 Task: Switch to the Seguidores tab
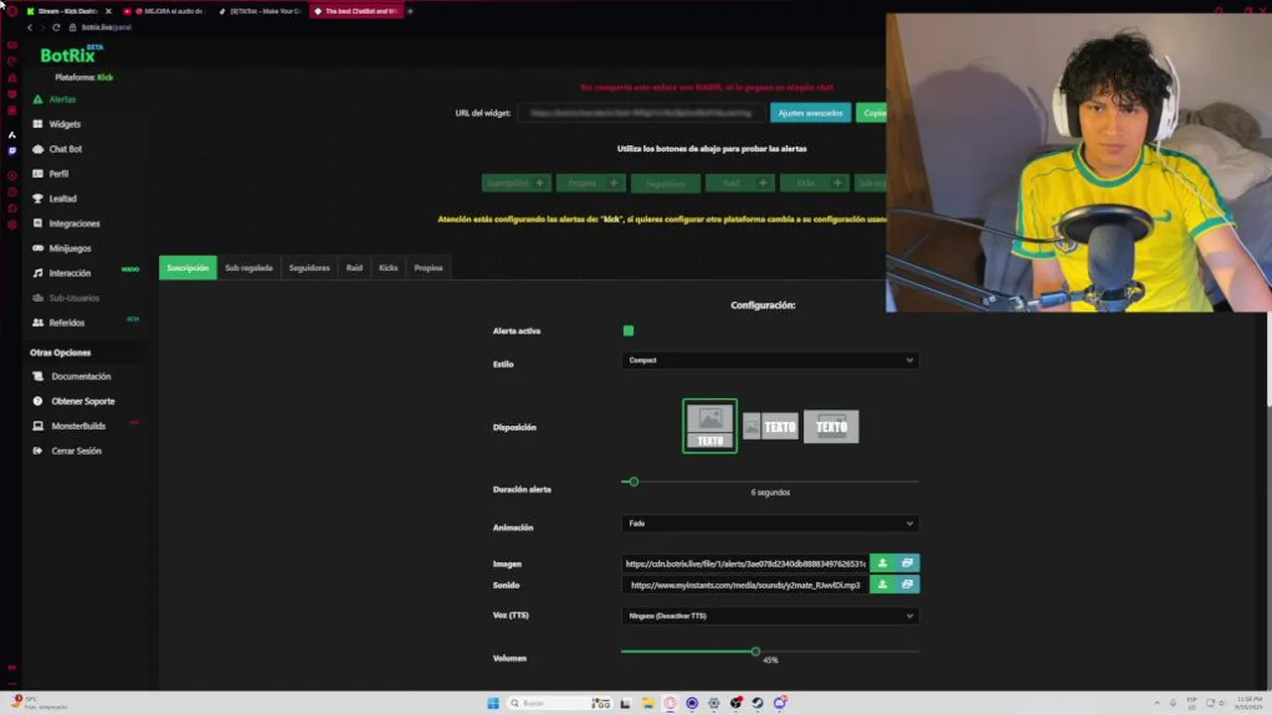[309, 268]
